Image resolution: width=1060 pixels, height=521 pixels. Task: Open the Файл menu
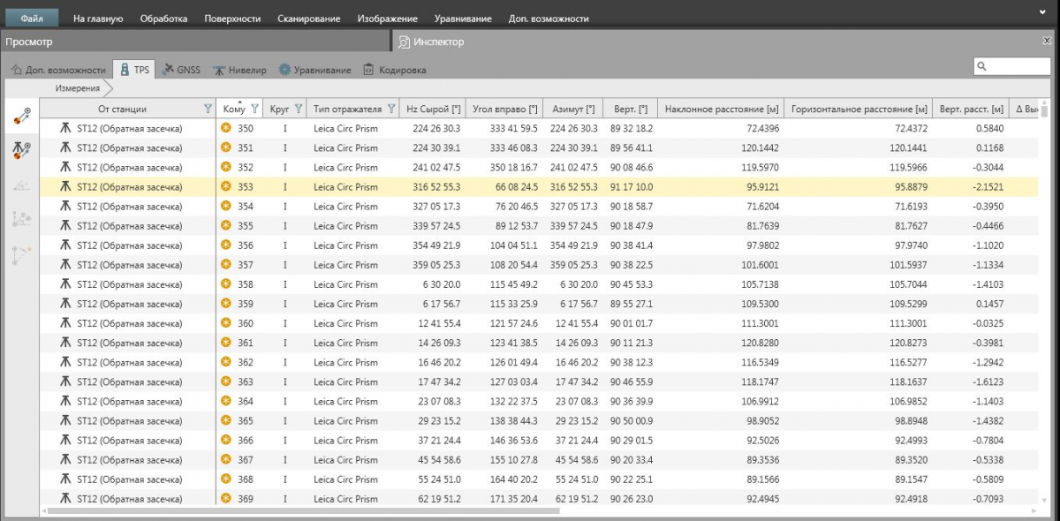point(33,18)
